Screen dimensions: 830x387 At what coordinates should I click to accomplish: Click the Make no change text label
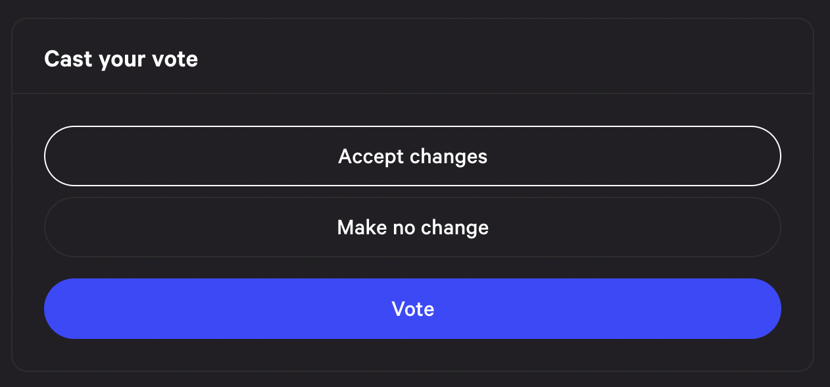[x=412, y=227]
